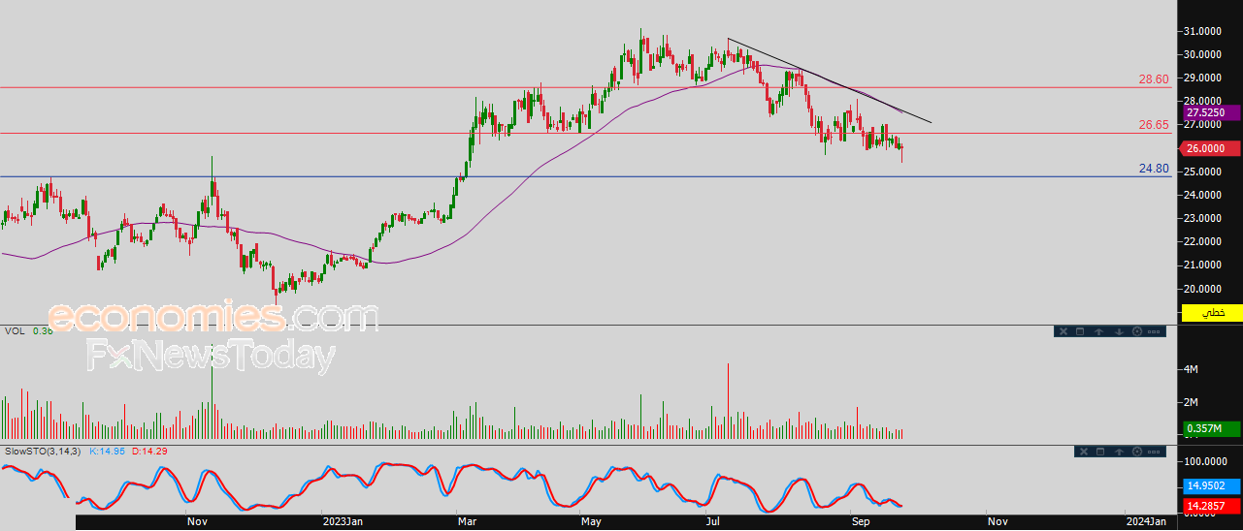This screenshot has height=531, width=1243.
Task: Click the yellow Arabic scale-type button
Action: (1212, 313)
